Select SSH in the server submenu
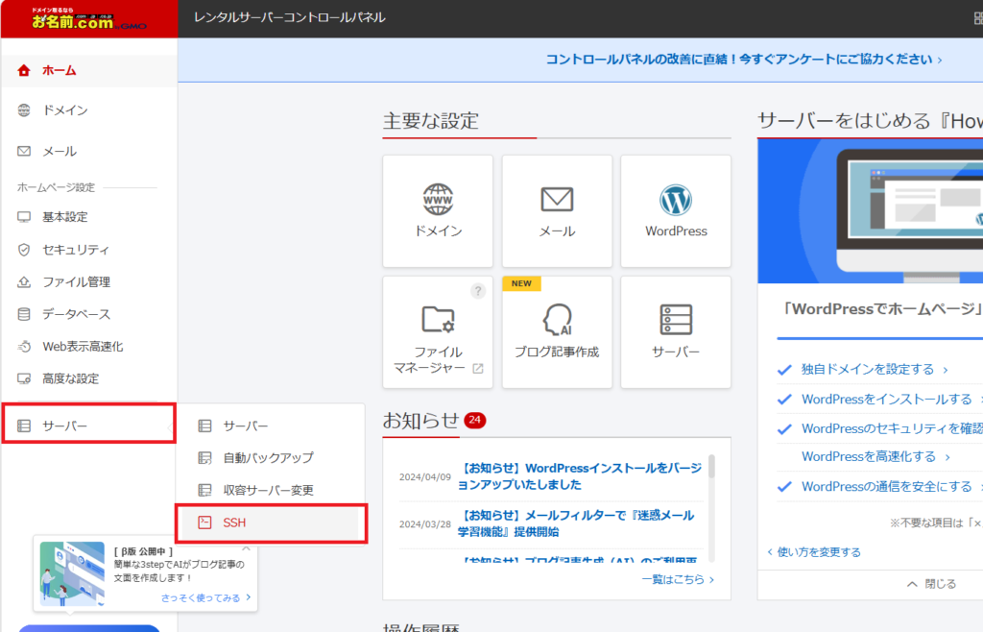The height and width of the screenshot is (632, 983). [270, 523]
